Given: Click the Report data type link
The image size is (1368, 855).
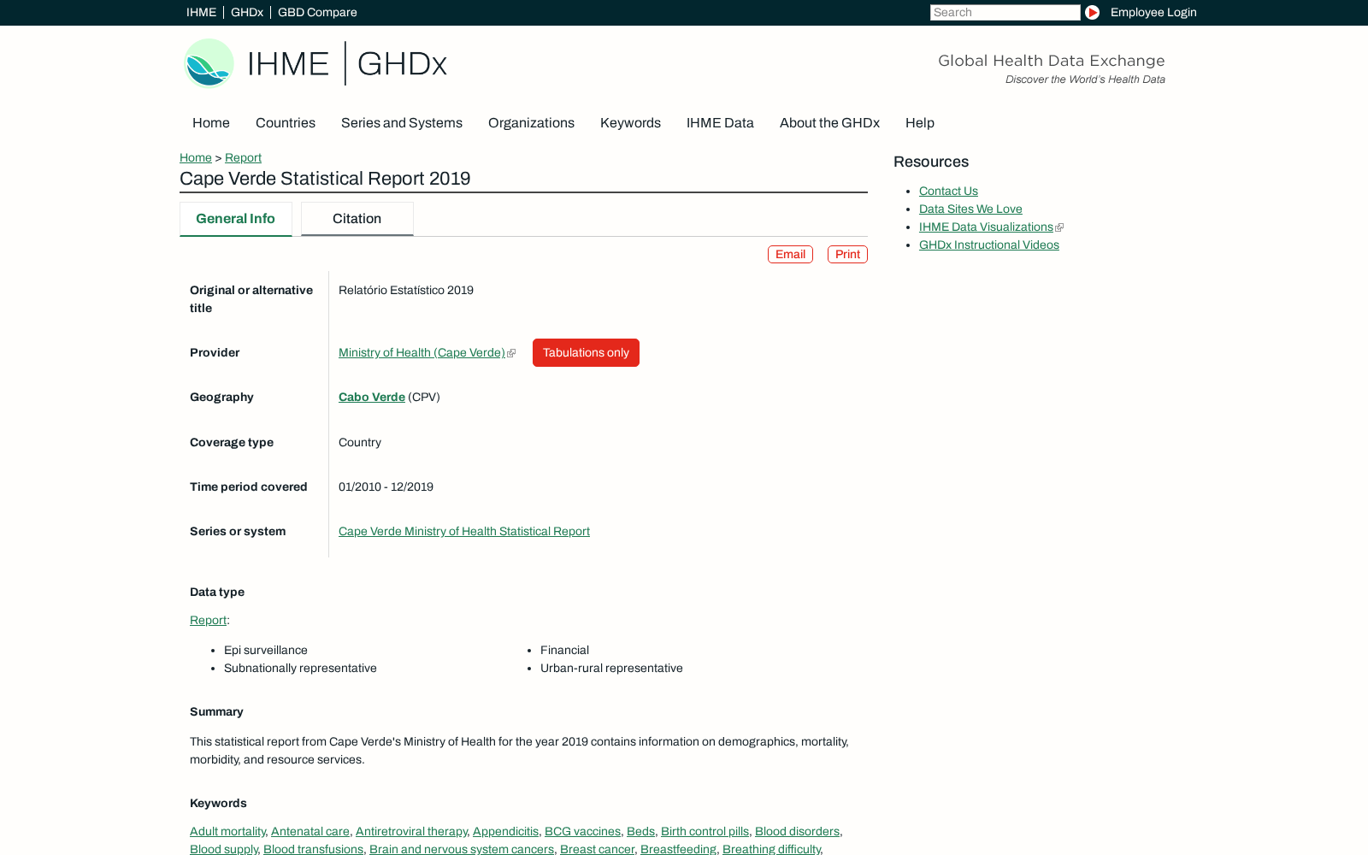Looking at the screenshot, I should [208, 620].
